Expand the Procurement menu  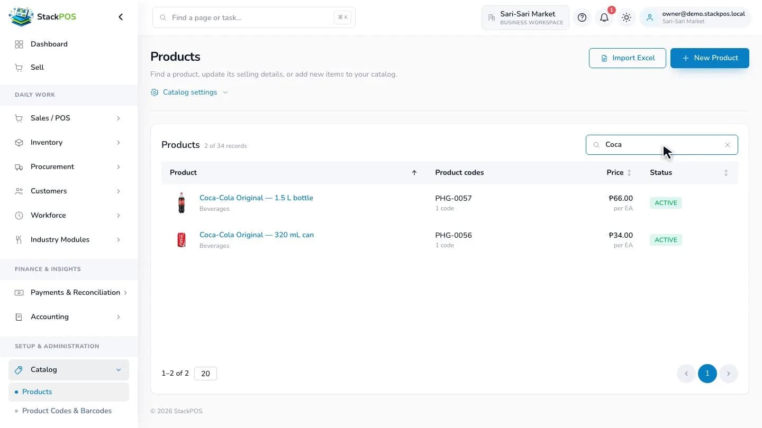69,167
